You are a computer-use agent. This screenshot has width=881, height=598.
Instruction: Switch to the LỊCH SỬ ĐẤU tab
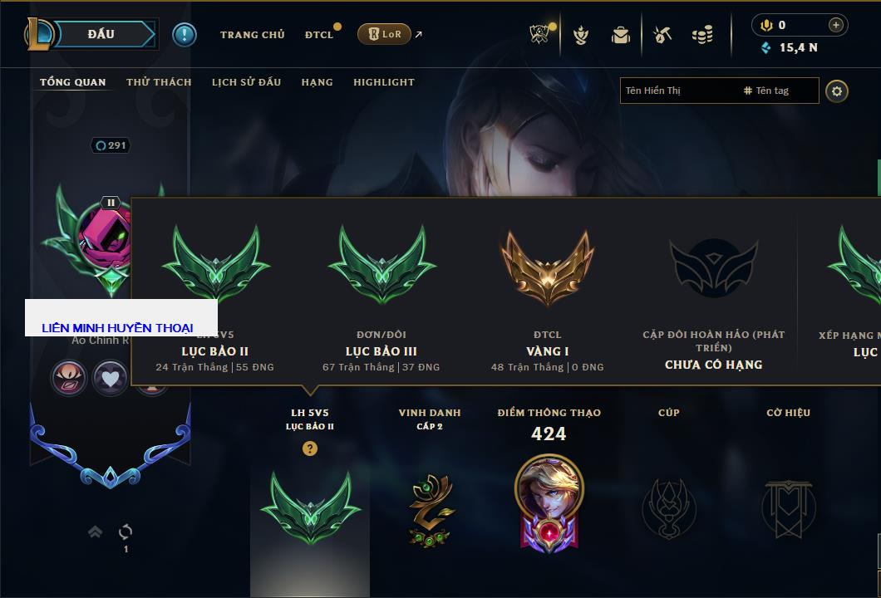pos(246,82)
